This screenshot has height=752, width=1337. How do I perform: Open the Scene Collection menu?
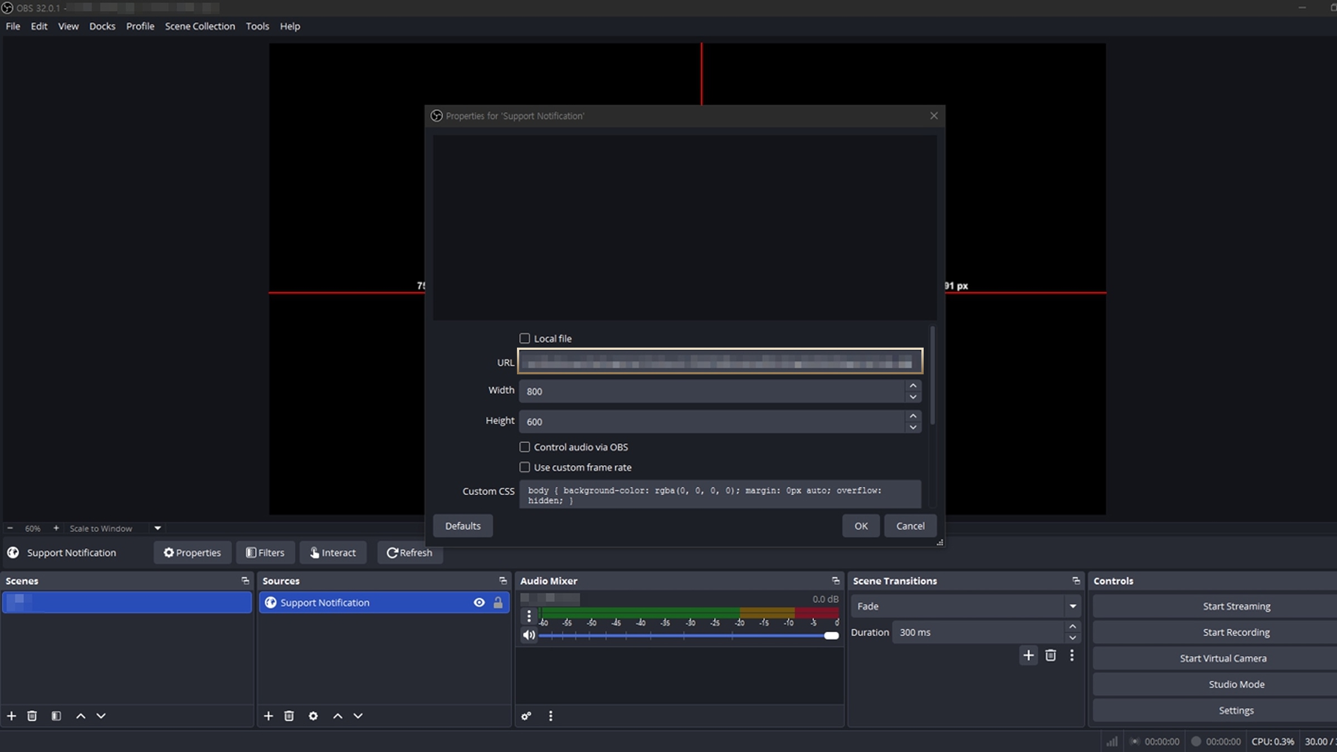click(200, 26)
